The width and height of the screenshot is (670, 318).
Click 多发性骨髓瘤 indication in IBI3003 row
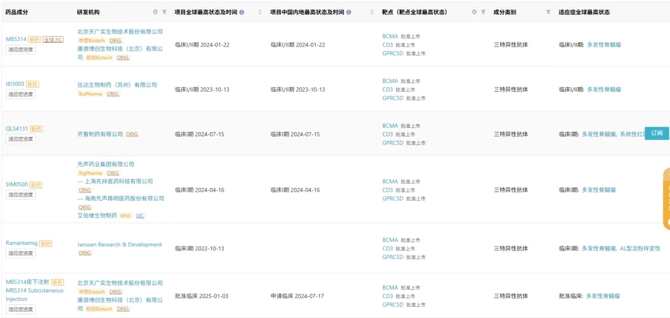[x=604, y=89]
